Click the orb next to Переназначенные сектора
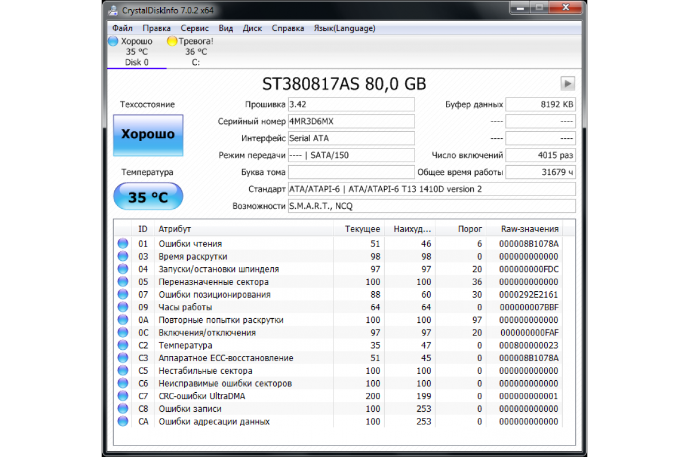This screenshot has height=457, width=689. [123, 282]
